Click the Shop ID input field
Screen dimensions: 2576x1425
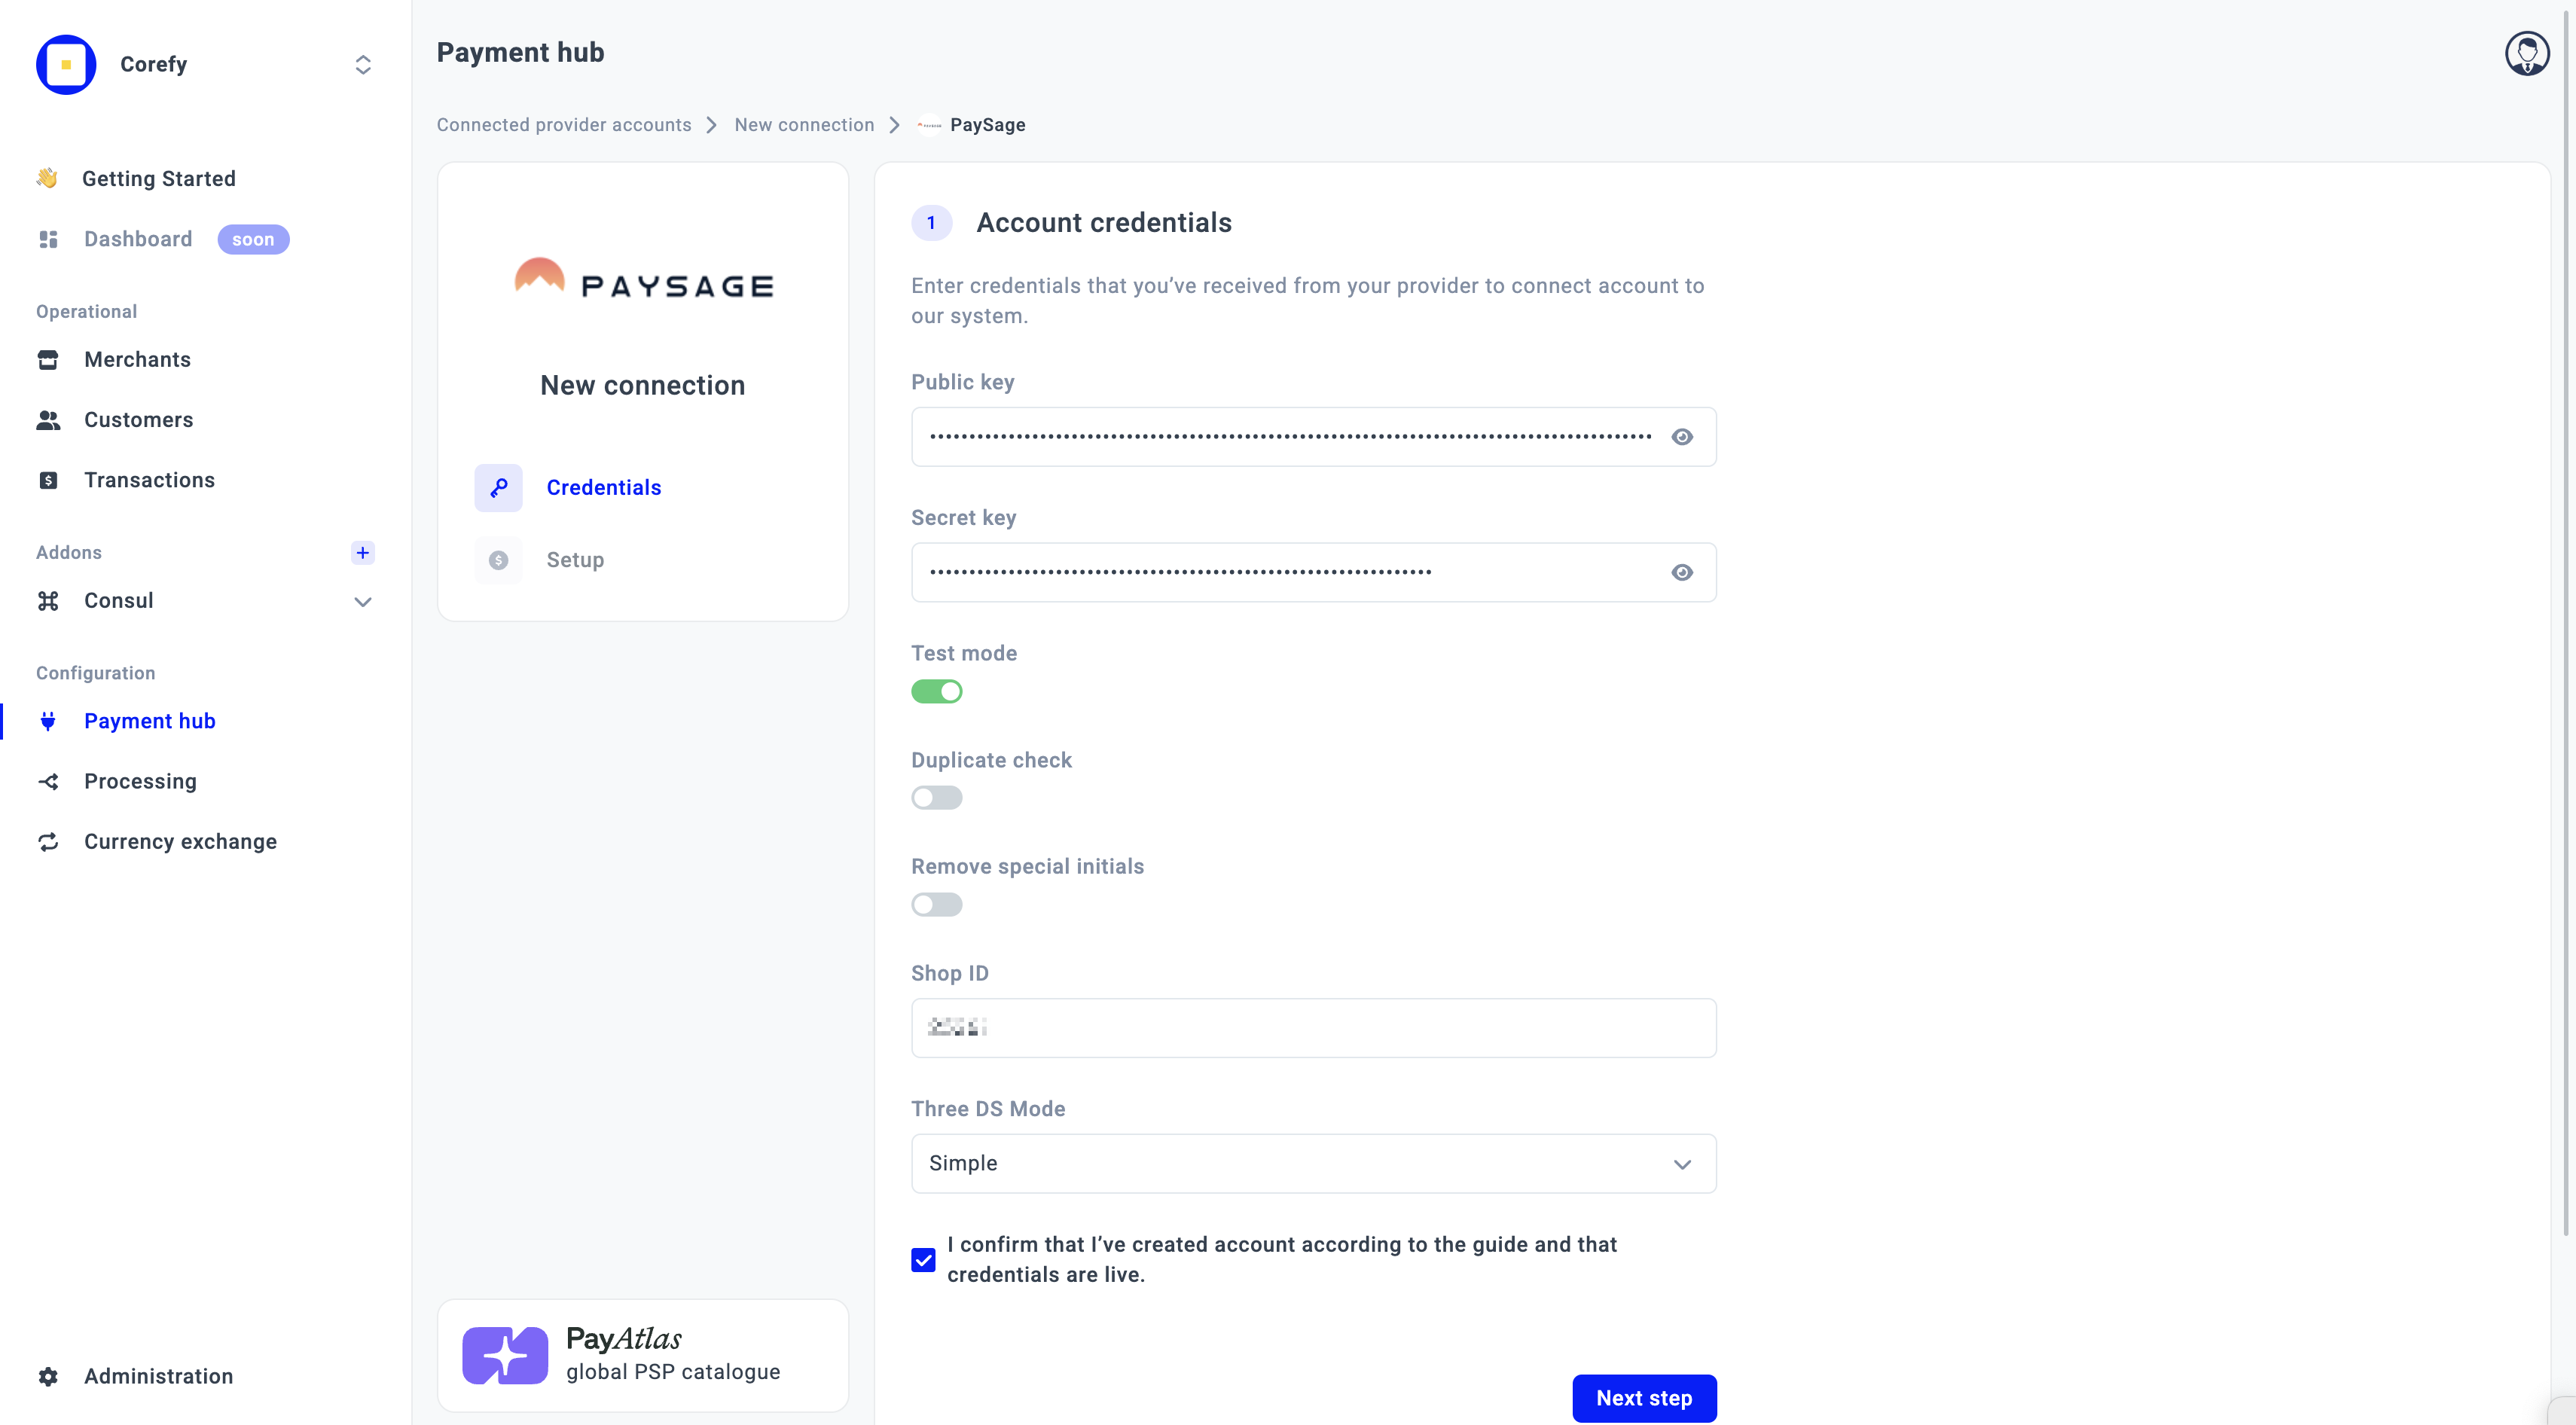(x=1313, y=1028)
